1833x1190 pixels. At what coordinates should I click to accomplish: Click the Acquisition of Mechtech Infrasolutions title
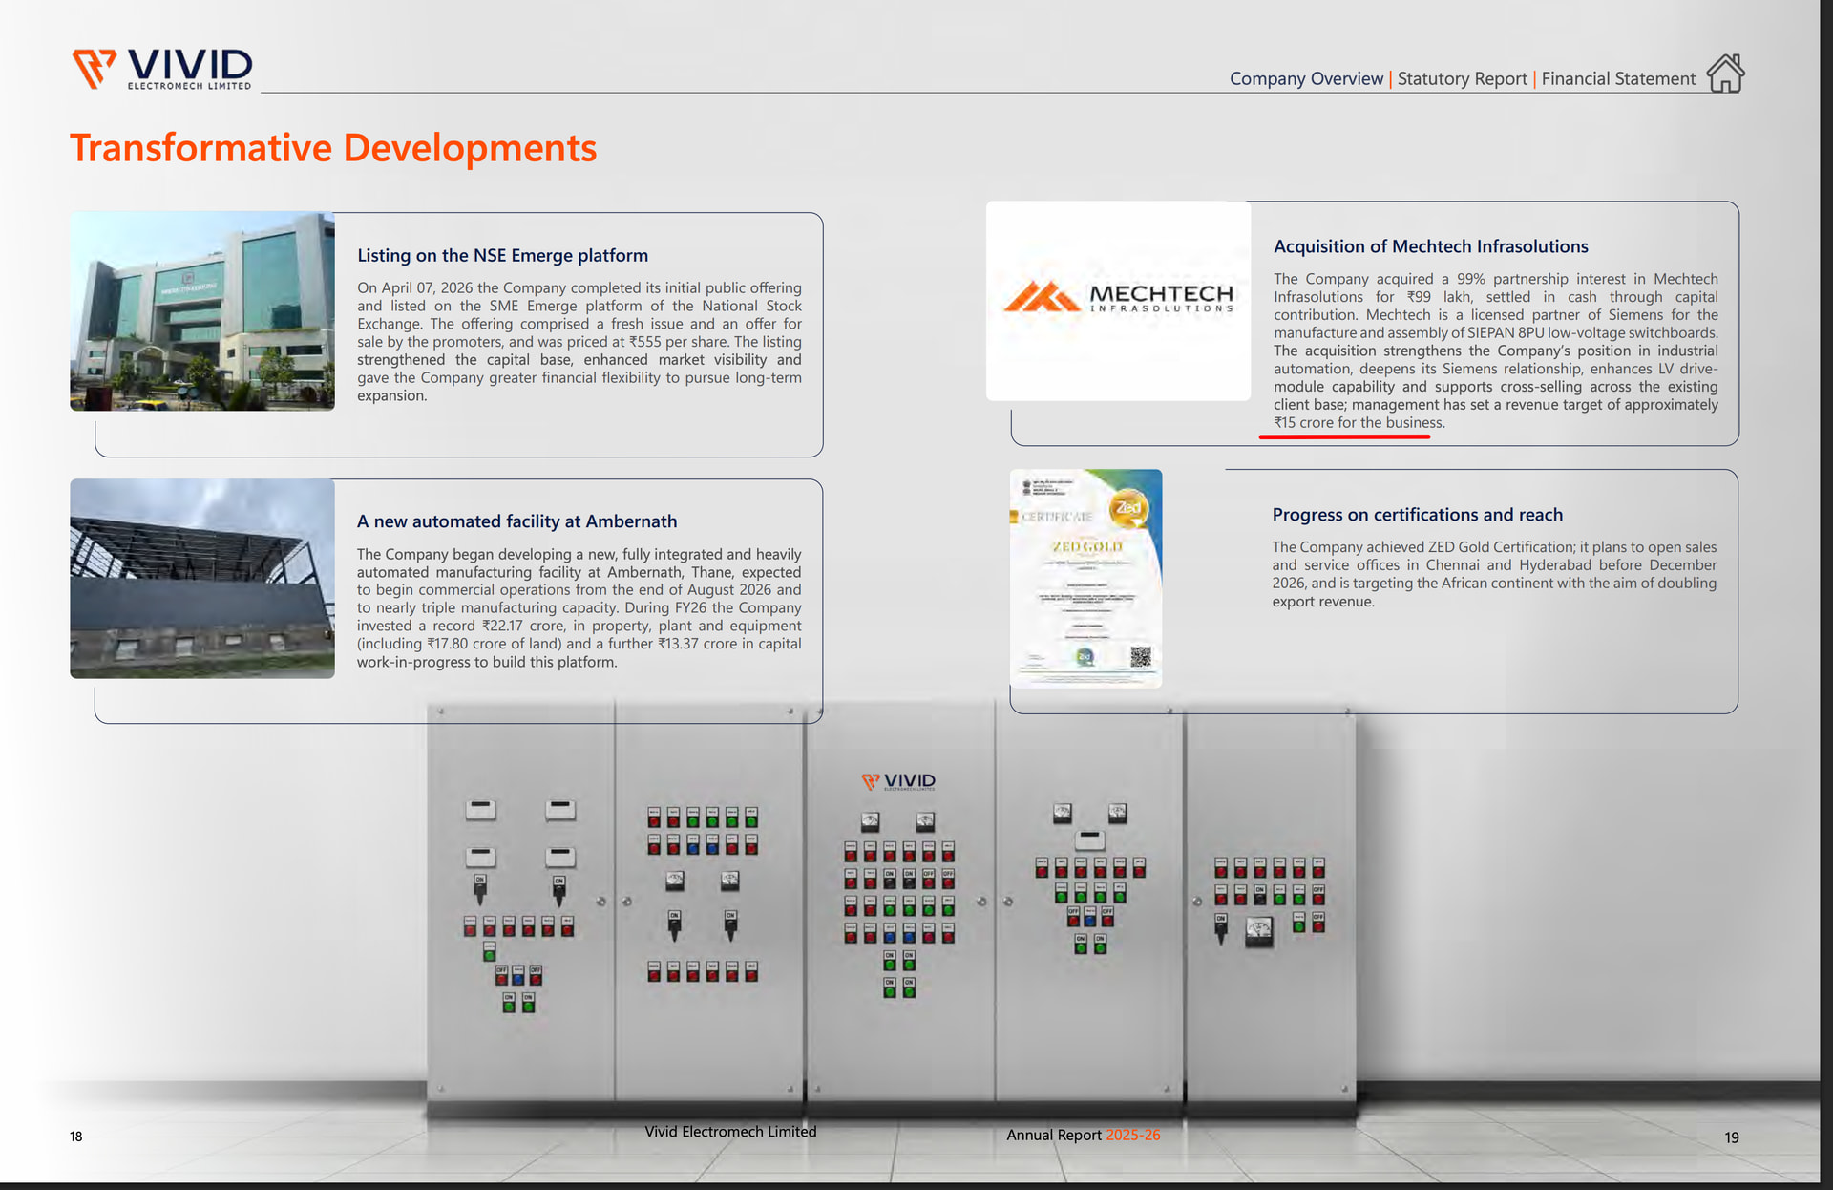click(x=1430, y=246)
